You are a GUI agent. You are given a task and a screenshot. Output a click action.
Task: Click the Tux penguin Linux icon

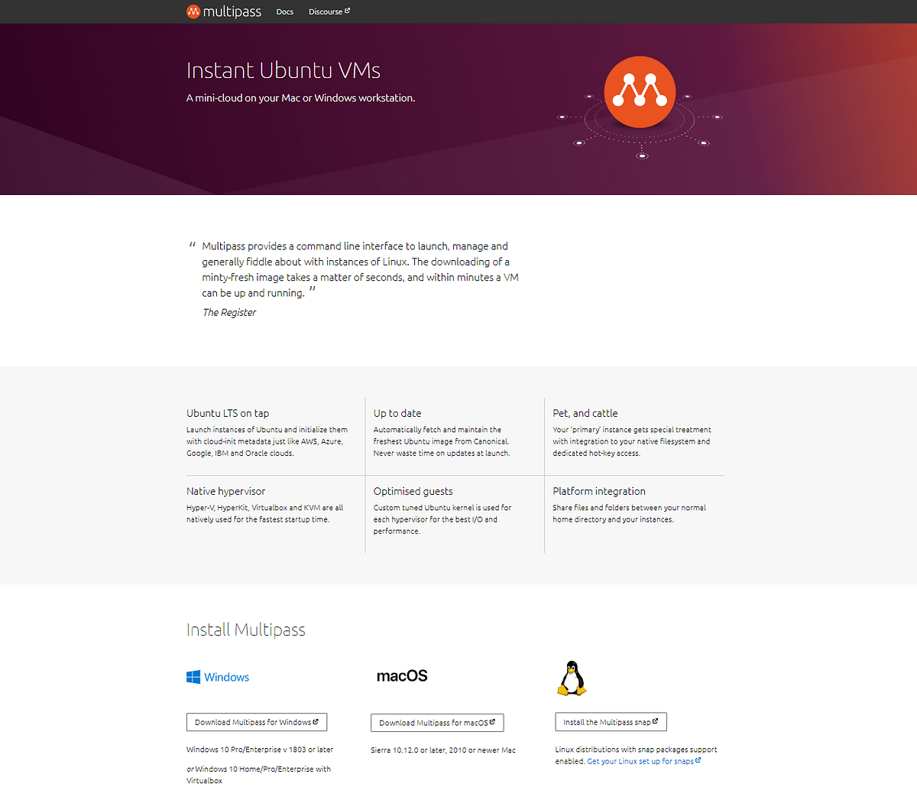571,678
